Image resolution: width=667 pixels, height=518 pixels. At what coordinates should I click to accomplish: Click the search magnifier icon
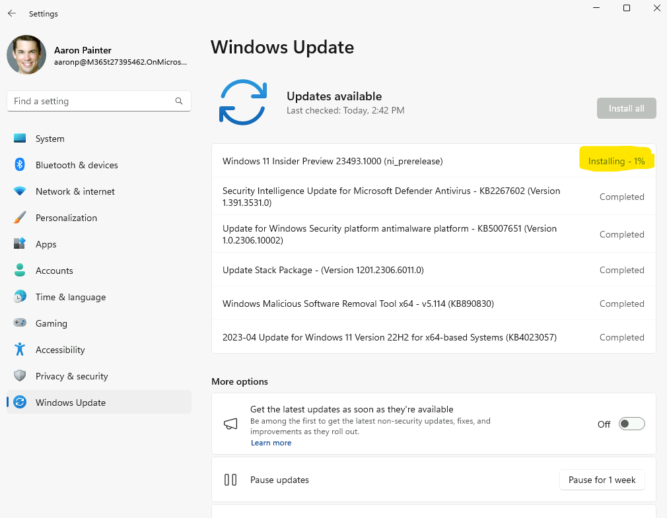[179, 101]
